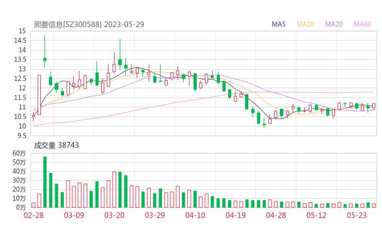Click the 成交量 38743 volume label
The height and width of the screenshot is (227, 382).
(x=56, y=145)
